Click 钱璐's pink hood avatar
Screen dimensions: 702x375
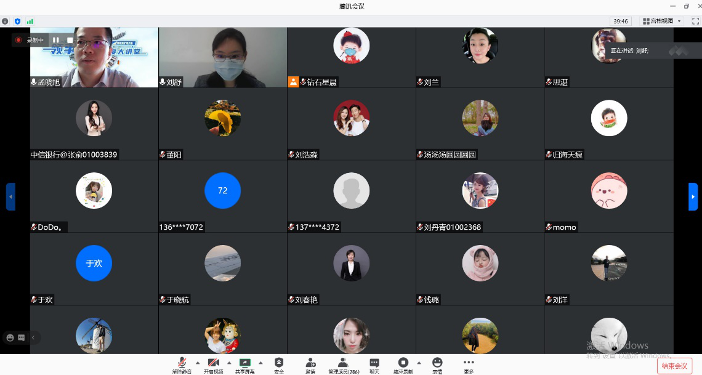pos(480,263)
